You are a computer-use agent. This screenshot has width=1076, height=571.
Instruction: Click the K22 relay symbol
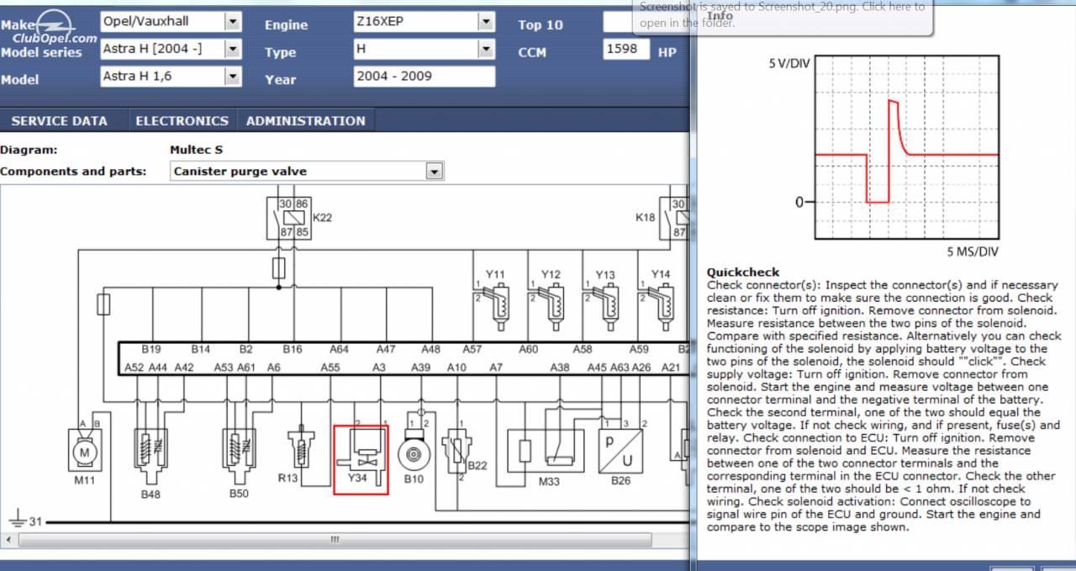coord(288,218)
